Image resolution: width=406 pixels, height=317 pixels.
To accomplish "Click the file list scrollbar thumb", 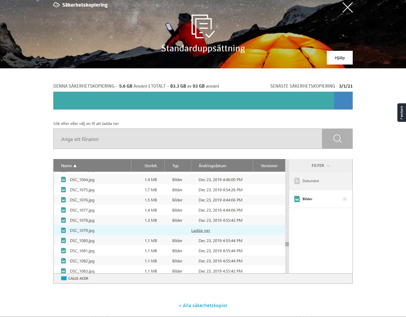I will 287,244.
